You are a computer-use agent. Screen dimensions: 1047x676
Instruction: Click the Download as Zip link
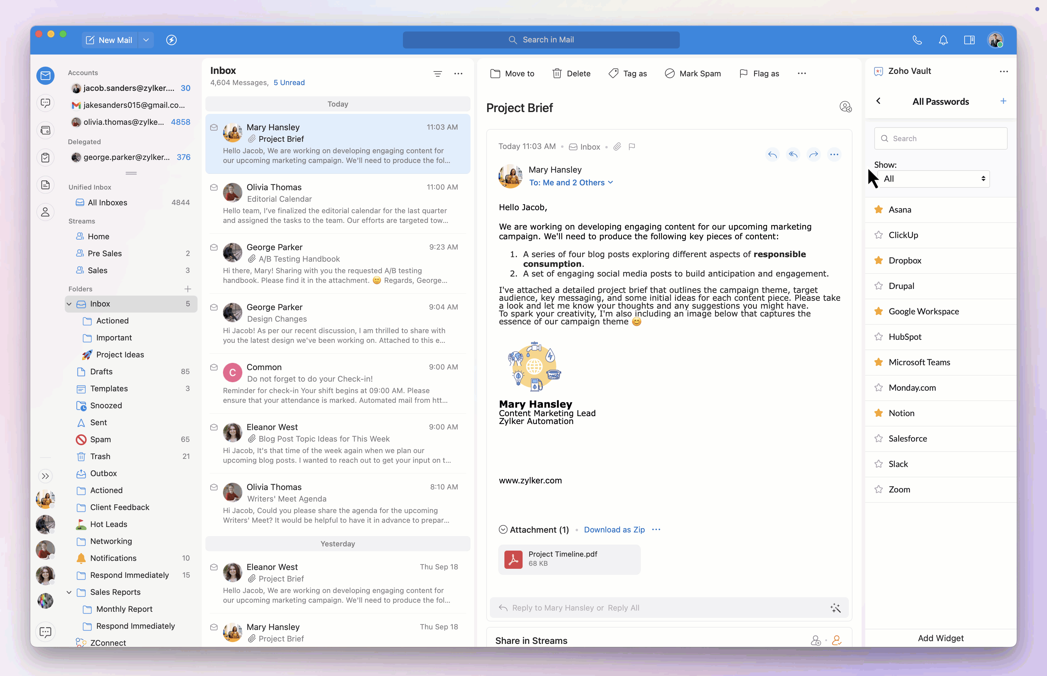point(614,530)
